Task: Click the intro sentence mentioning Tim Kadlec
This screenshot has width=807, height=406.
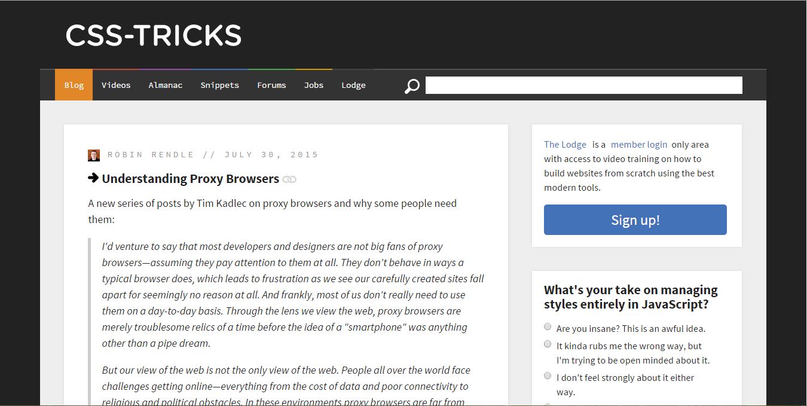Action: (x=273, y=211)
